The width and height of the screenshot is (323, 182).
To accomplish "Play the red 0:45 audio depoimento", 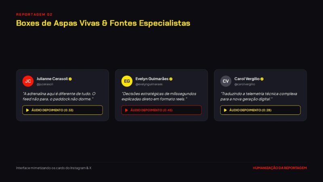I will [x=161, y=110].
